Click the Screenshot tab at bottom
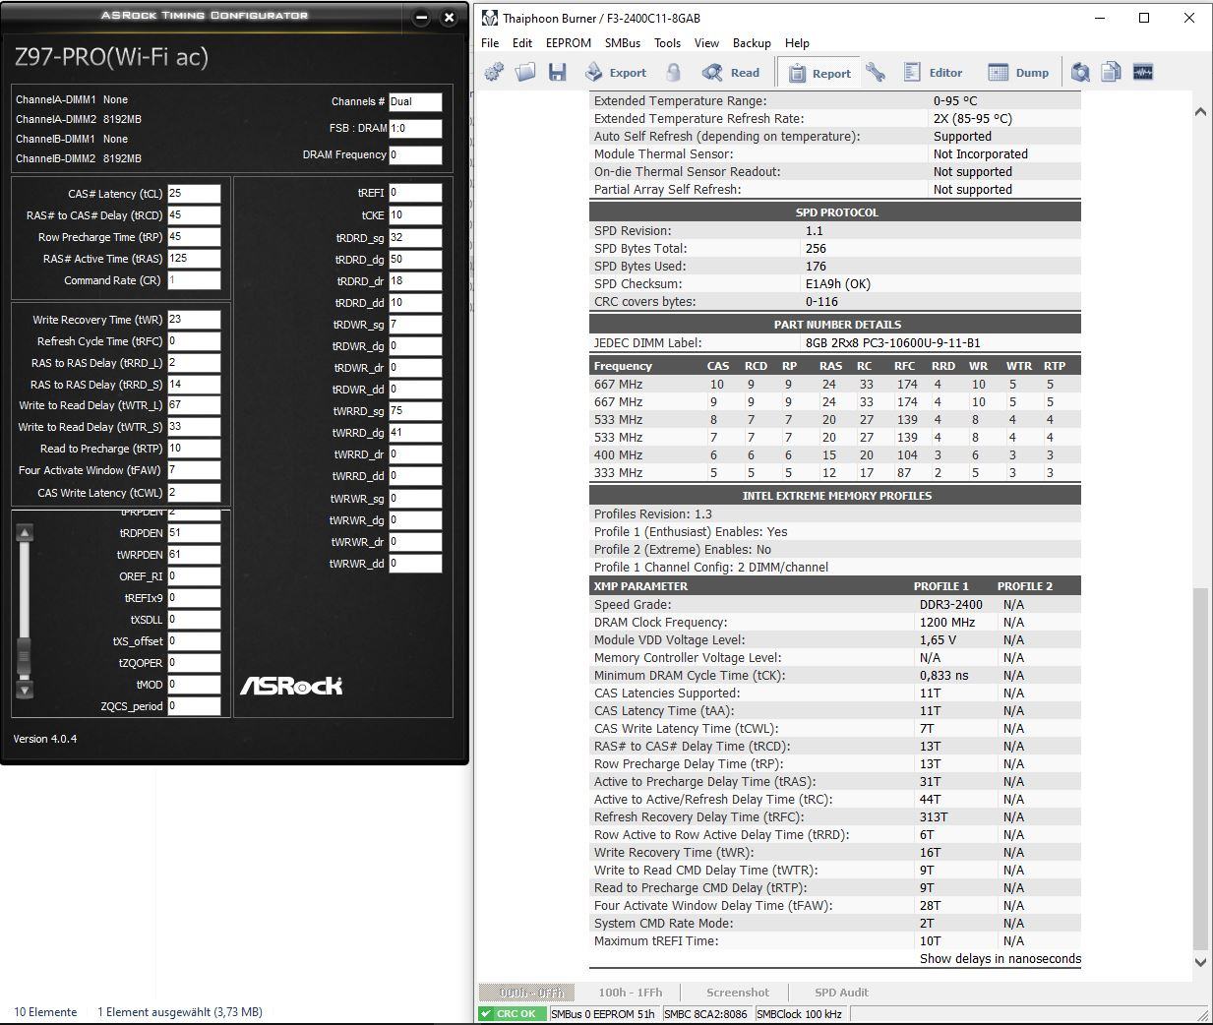Image resolution: width=1213 pixels, height=1025 pixels. pos(738,993)
